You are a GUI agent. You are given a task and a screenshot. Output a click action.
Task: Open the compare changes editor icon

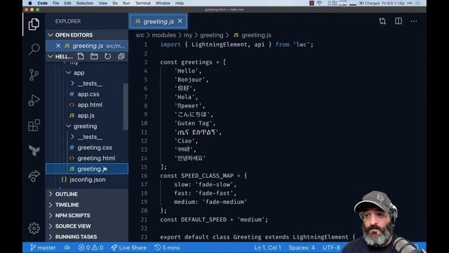coord(382,21)
